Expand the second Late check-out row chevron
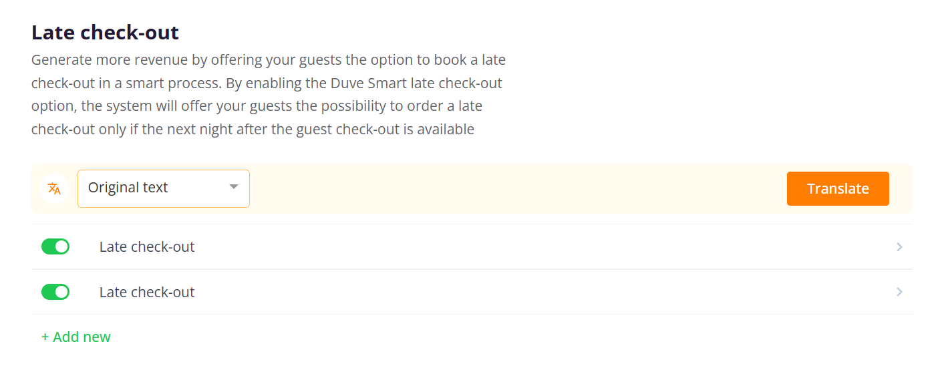This screenshot has width=936, height=366. coord(899,293)
